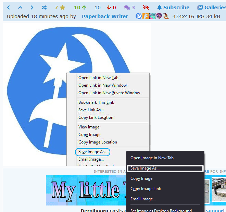The height and width of the screenshot is (212, 226).
Task: Click the image score number 10
Action: [98, 8]
